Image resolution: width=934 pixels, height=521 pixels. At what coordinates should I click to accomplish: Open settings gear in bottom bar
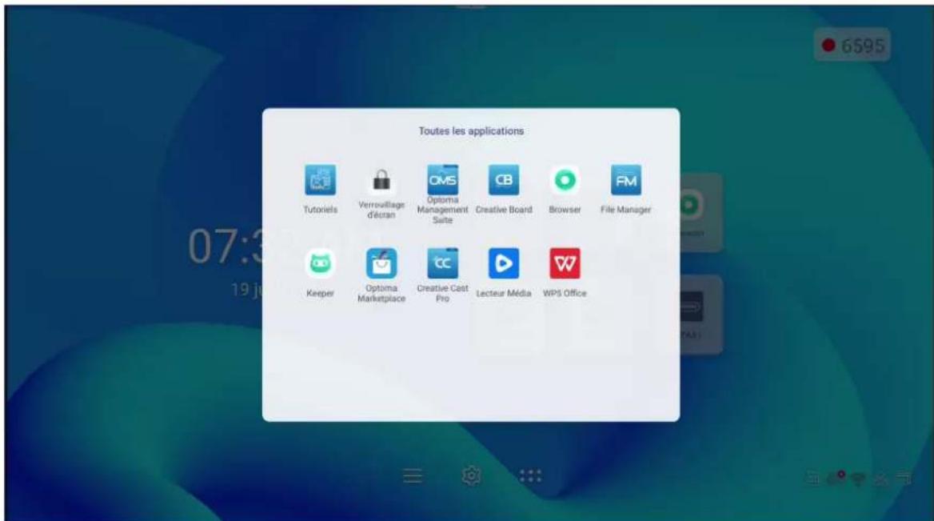(x=471, y=475)
